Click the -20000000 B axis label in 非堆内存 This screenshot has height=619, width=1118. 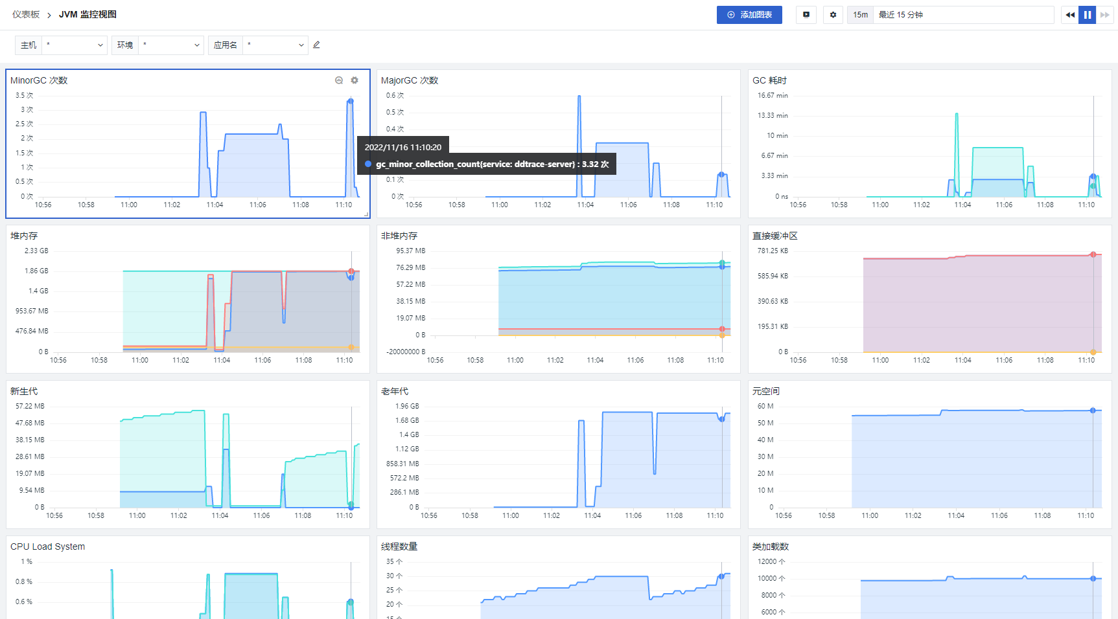pyautogui.click(x=406, y=352)
